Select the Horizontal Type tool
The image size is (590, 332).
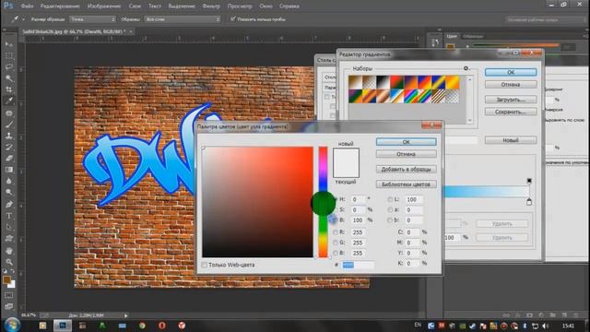(9, 216)
